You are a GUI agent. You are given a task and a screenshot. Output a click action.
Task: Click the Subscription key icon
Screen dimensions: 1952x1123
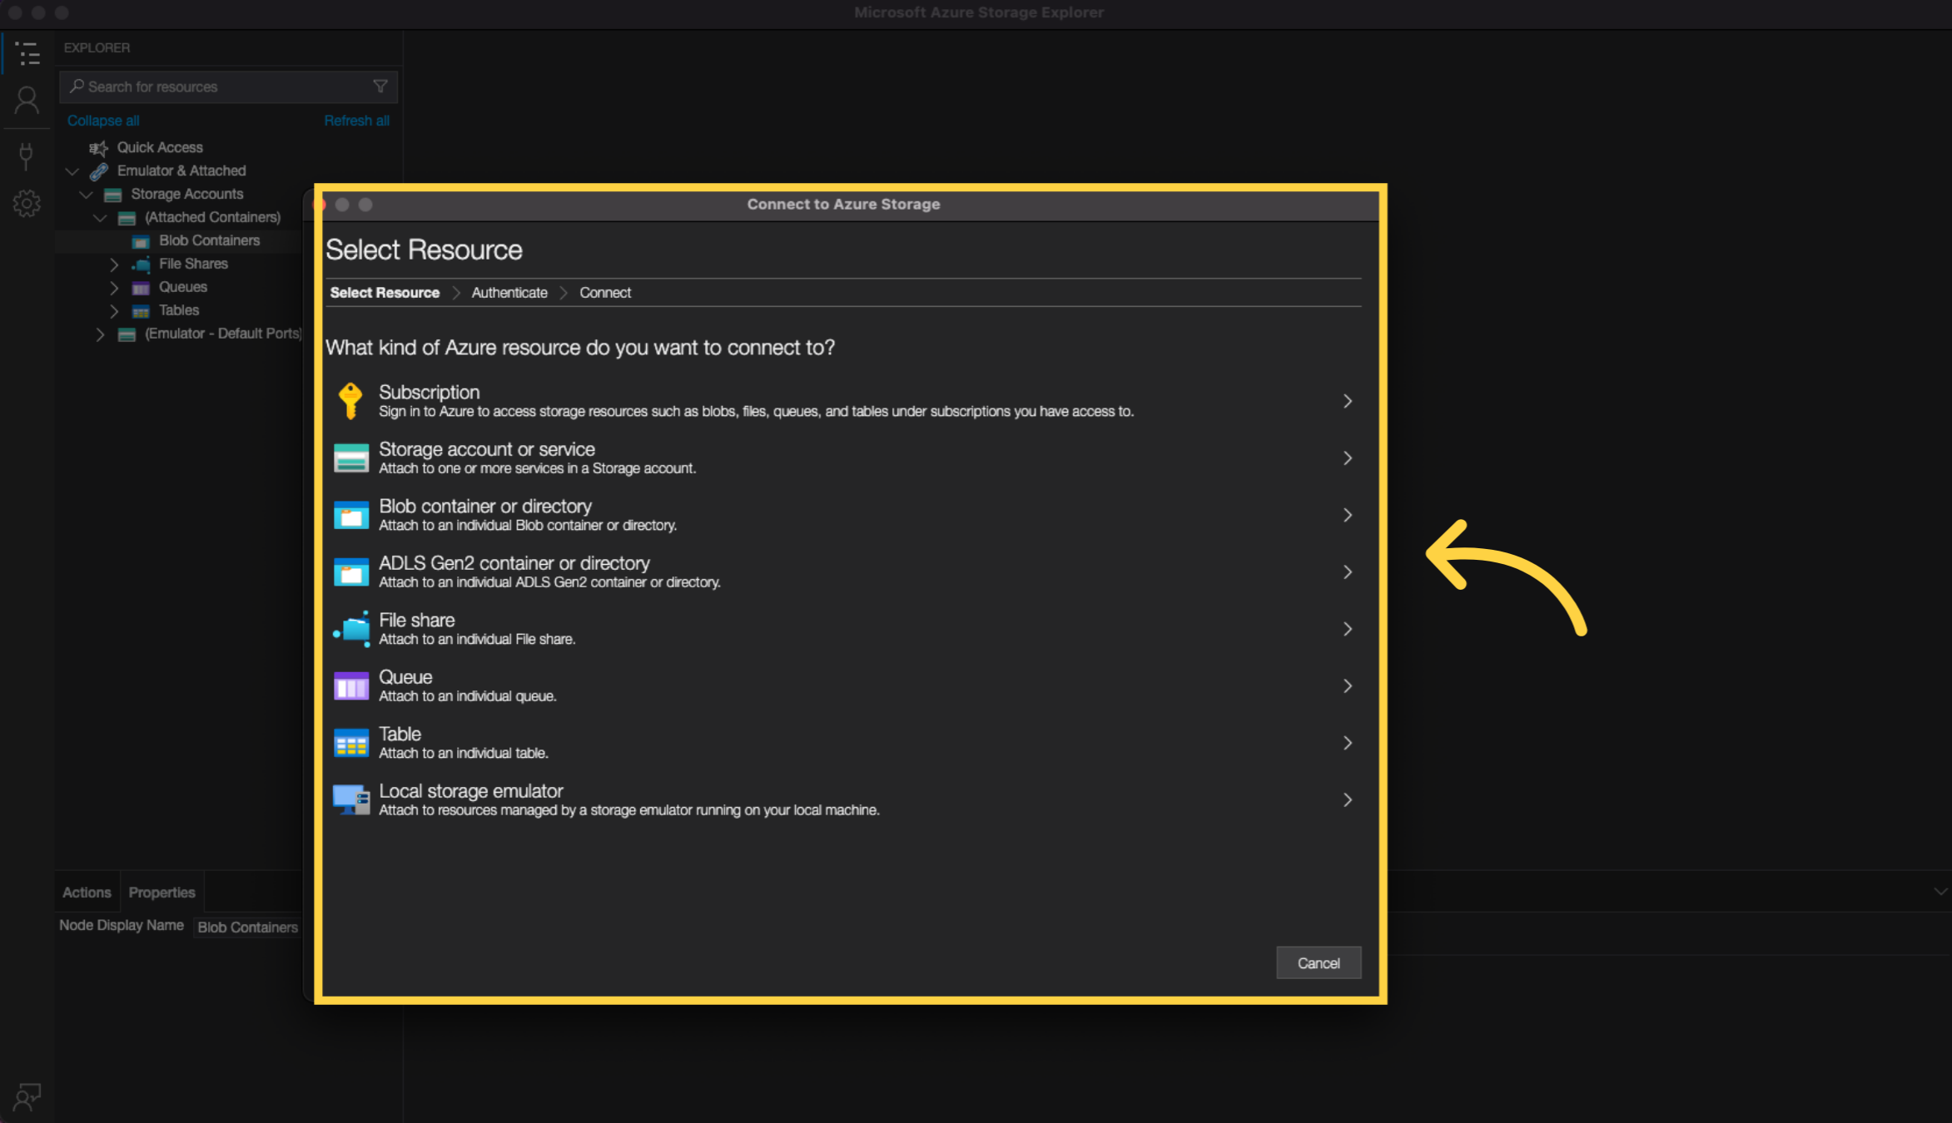pyautogui.click(x=350, y=400)
